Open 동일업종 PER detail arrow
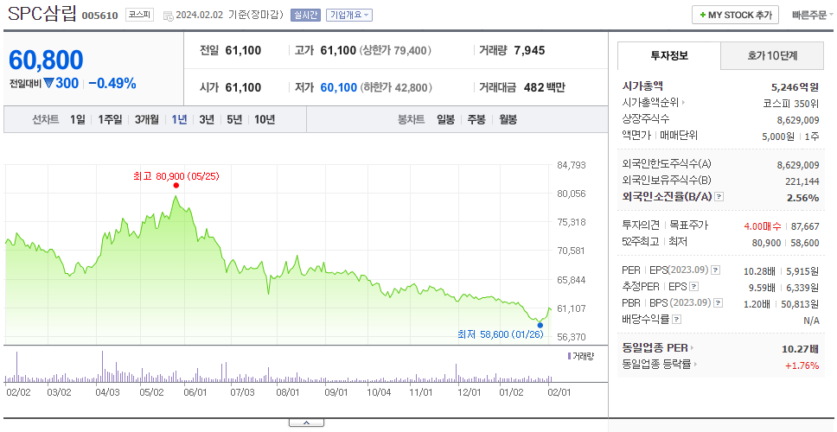837x432 pixels. tap(693, 348)
